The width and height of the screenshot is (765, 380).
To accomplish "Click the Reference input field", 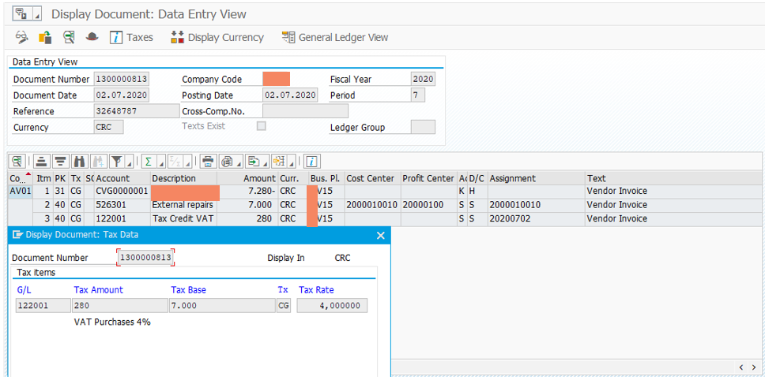I will click(120, 111).
